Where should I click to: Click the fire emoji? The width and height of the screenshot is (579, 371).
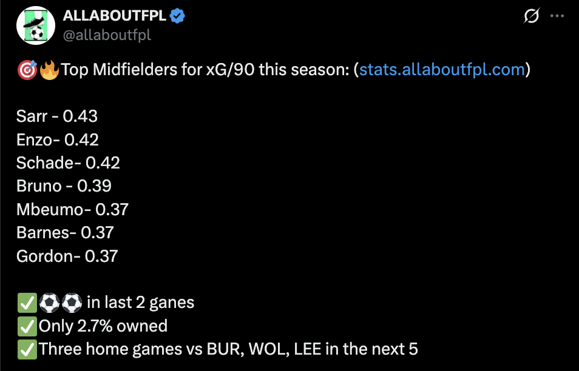49,70
